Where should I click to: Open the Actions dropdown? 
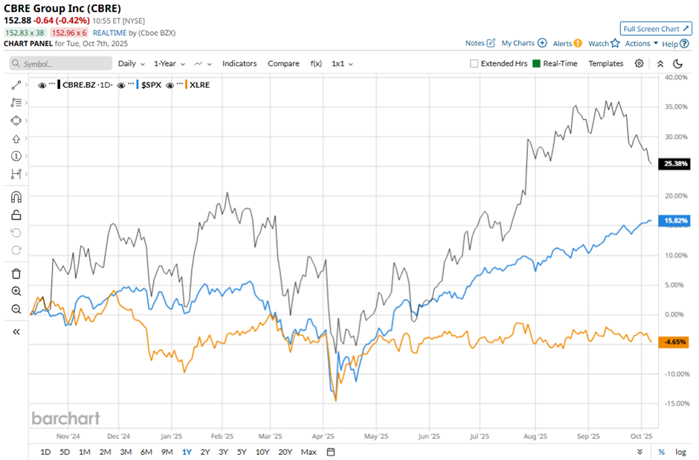coord(641,43)
